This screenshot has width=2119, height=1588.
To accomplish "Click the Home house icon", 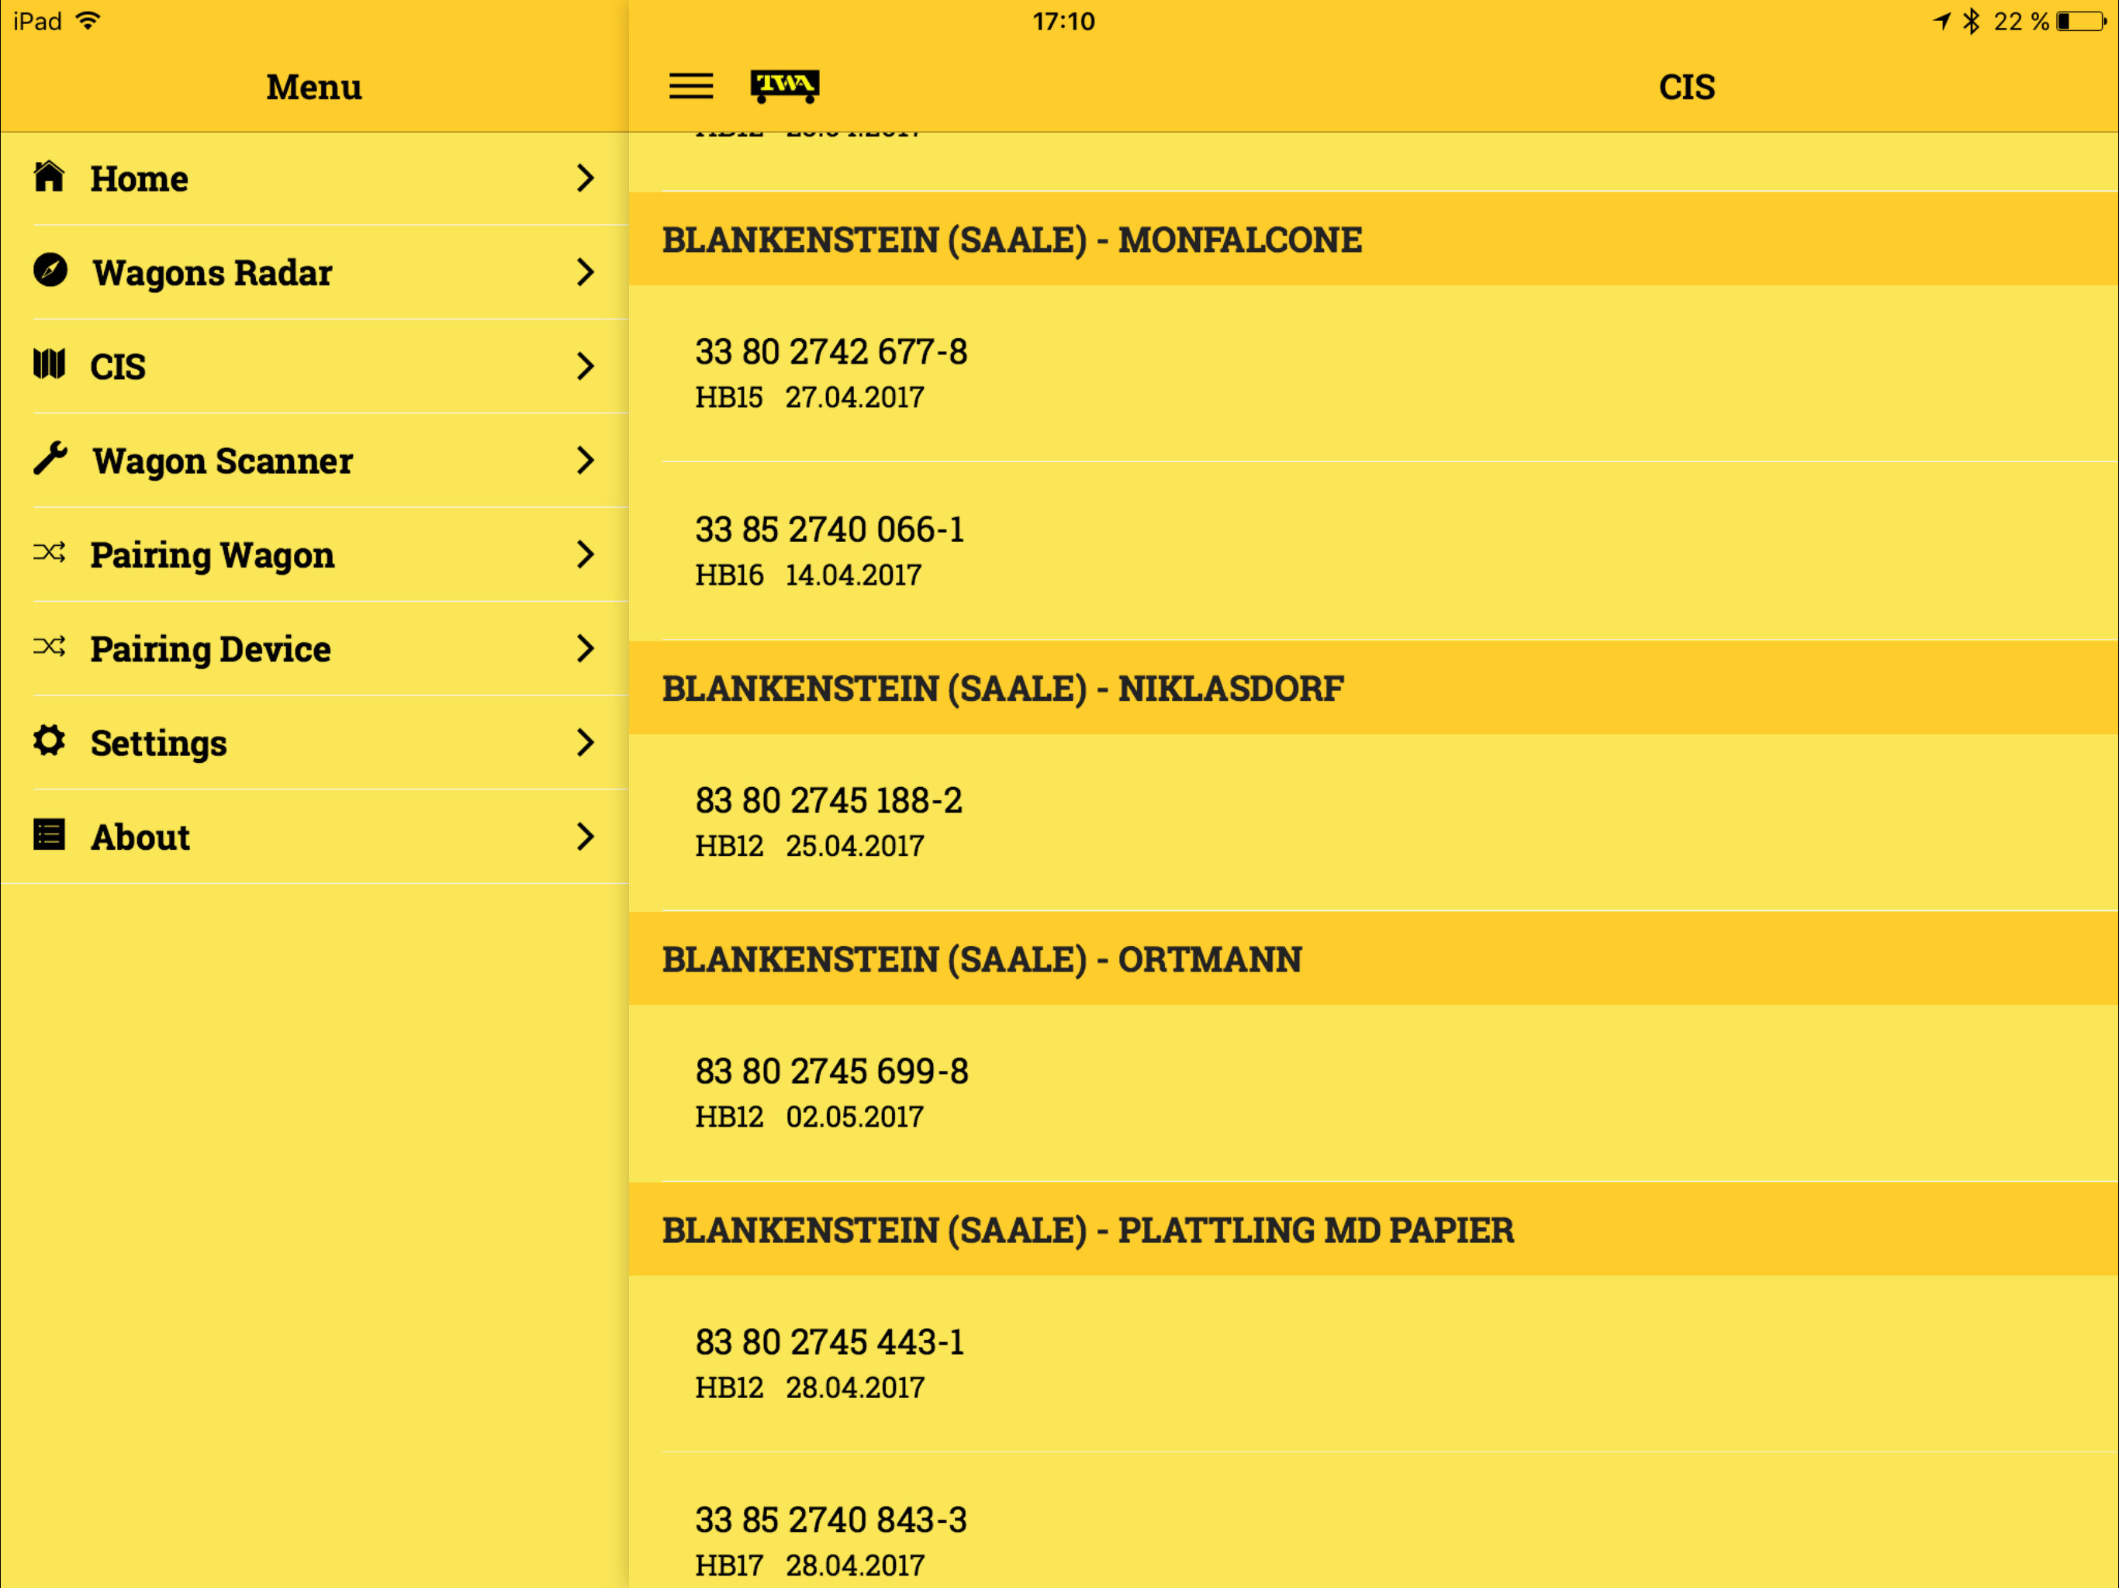I will [49, 176].
